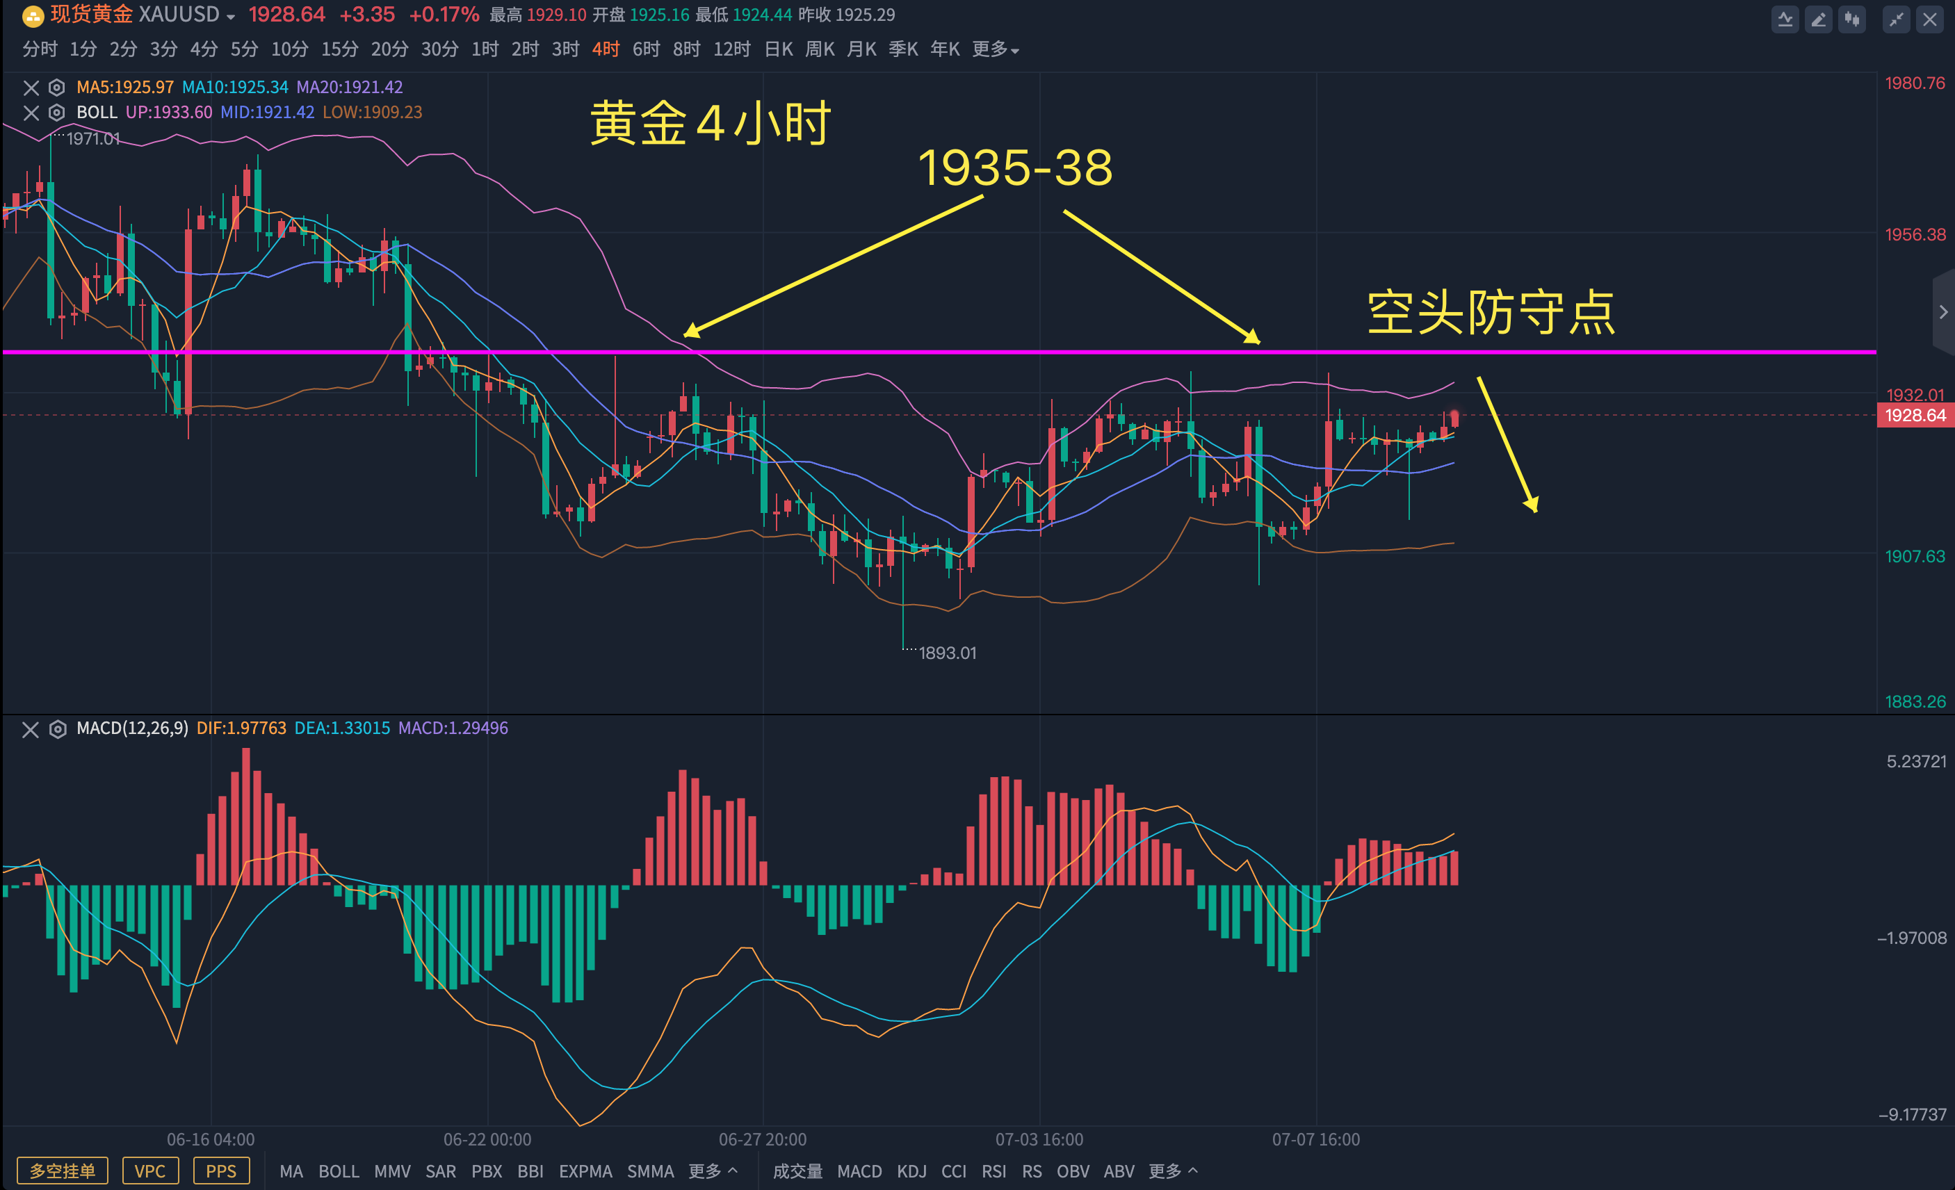Remove the MA indicator with X
The image size is (1955, 1190).
pos(31,88)
